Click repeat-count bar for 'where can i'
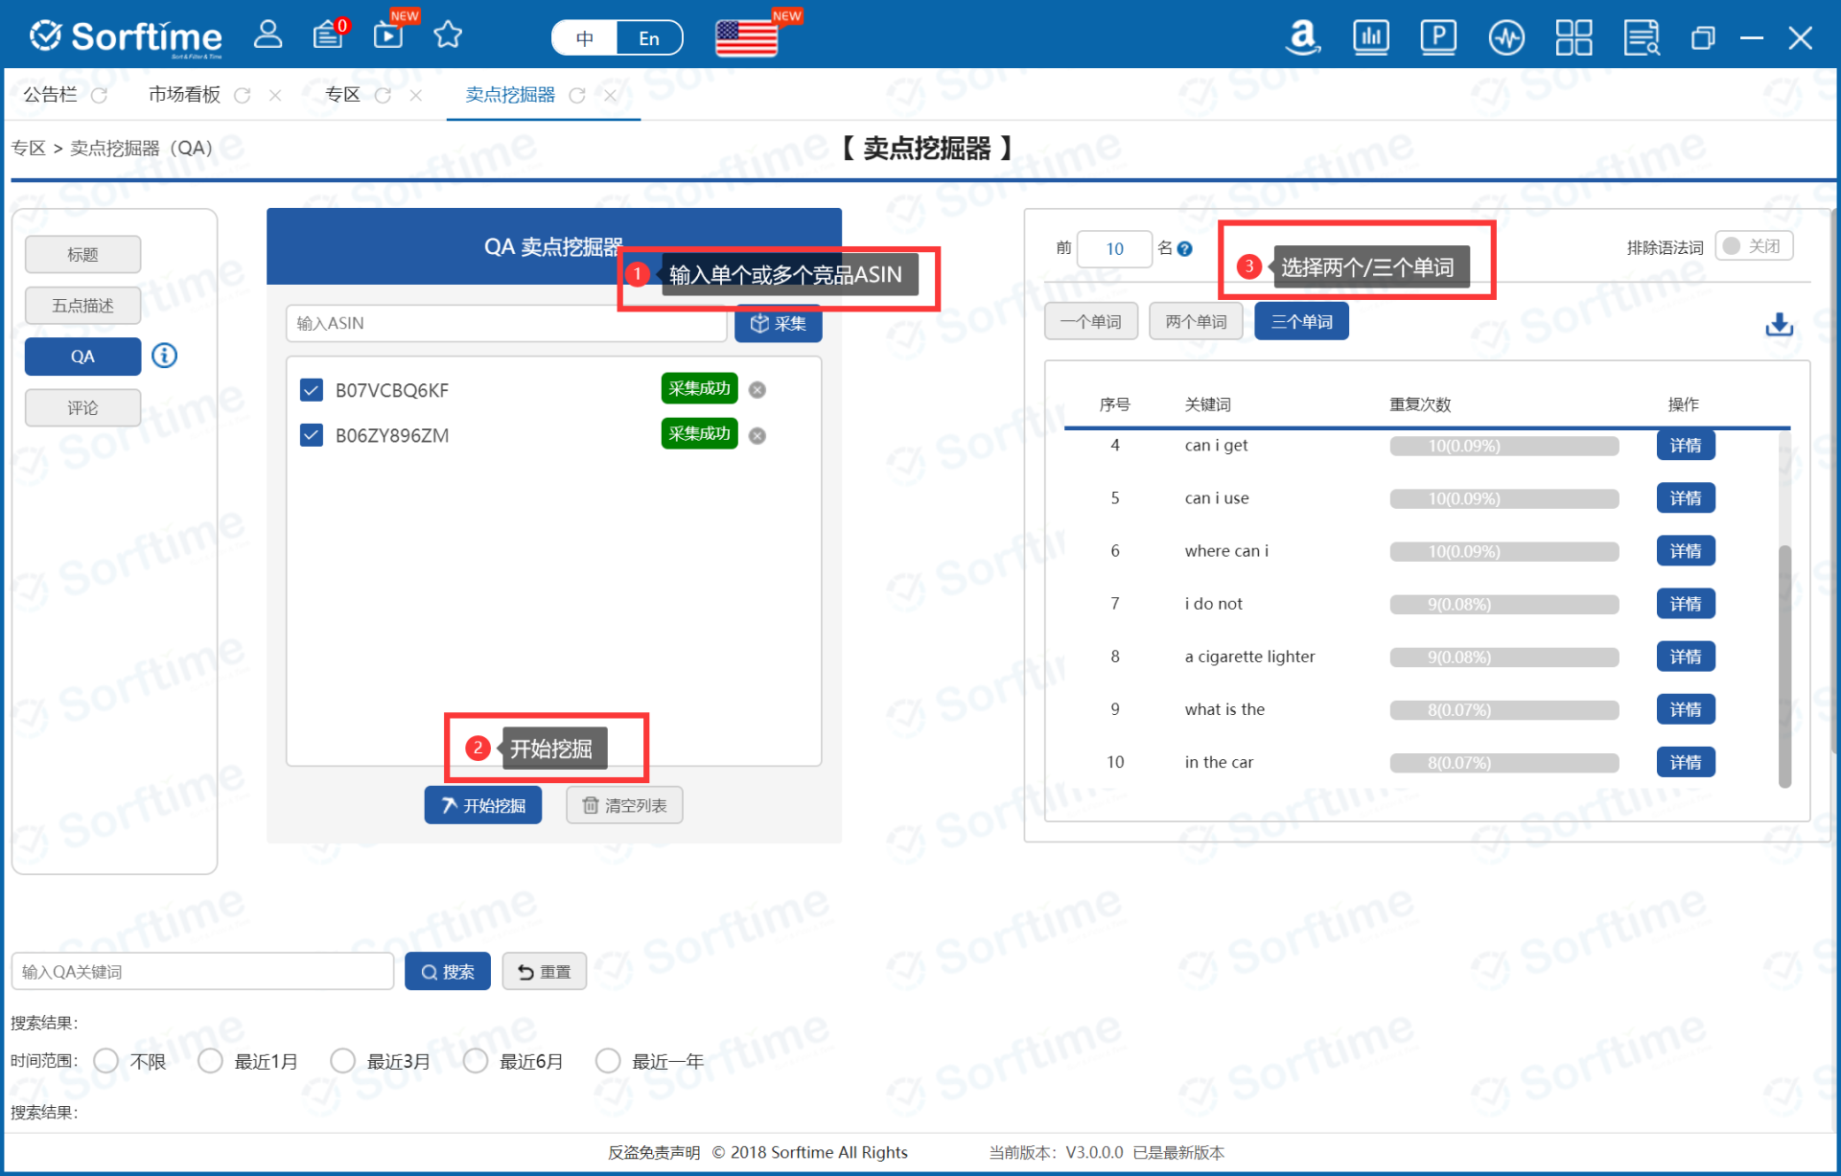The image size is (1841, 1176). [1503, 551]
